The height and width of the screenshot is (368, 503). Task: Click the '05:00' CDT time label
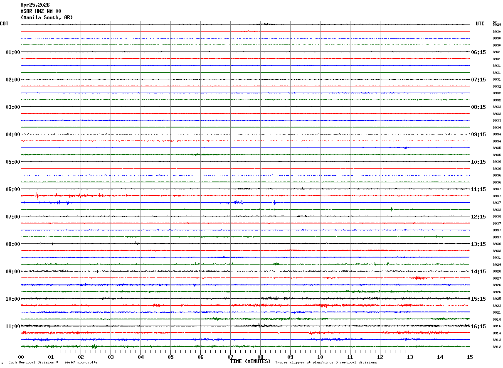point(13,162)
